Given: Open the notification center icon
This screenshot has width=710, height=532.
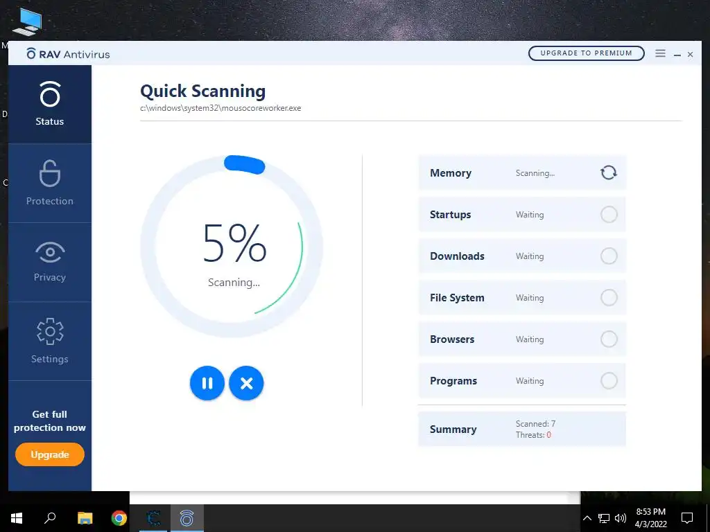Looking at the screenshot, I should tap(687, 518).
